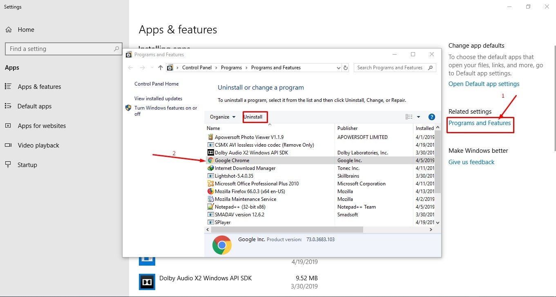556x297 pixels.
Task: Click the Video playback sidebar icon
Action: tap(8, 145)
